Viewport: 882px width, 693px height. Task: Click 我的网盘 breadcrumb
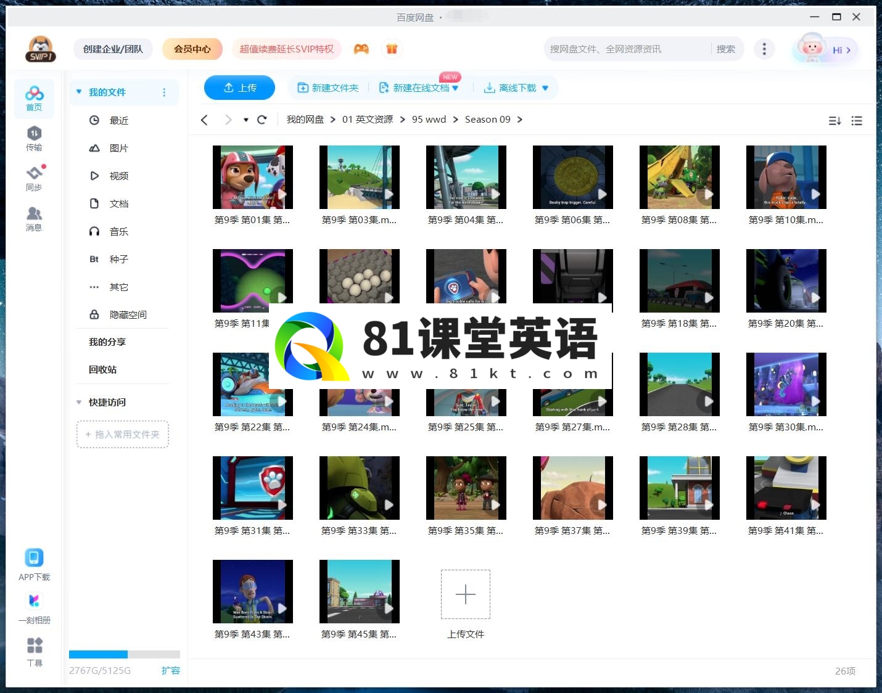click(x=305, y=120)
